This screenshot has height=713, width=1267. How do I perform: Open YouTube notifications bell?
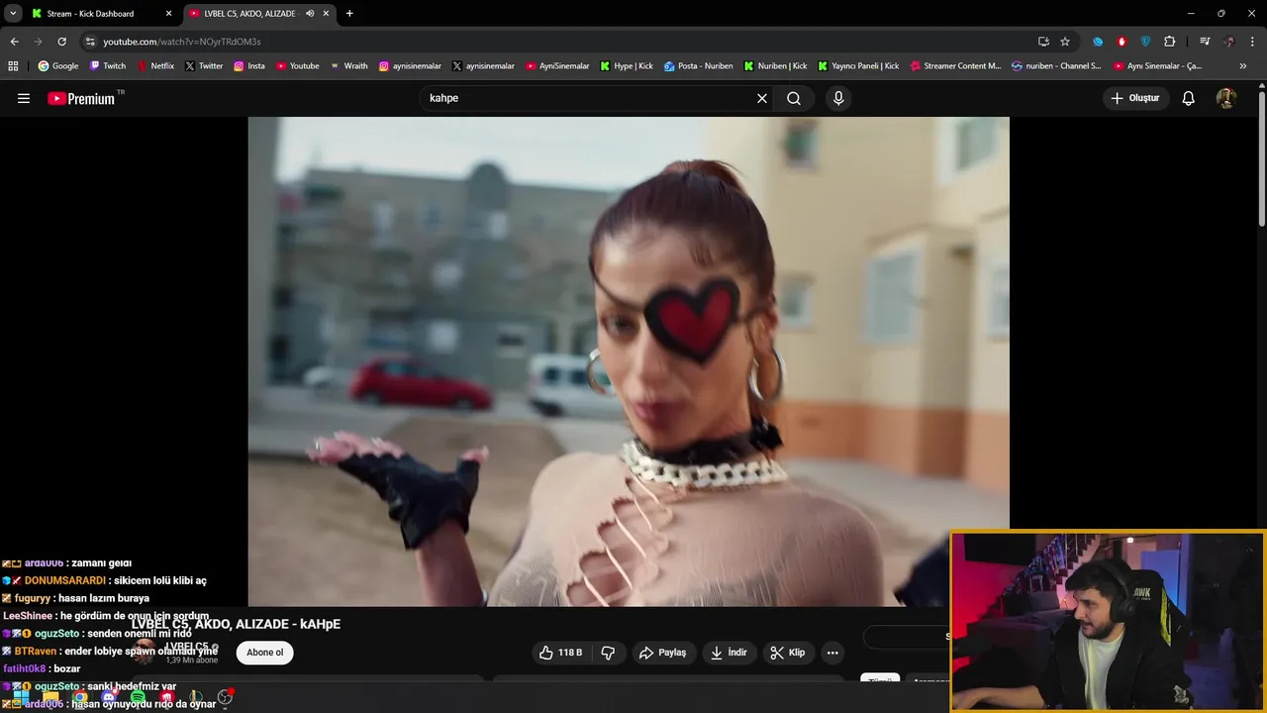[x=1189, y=98]
